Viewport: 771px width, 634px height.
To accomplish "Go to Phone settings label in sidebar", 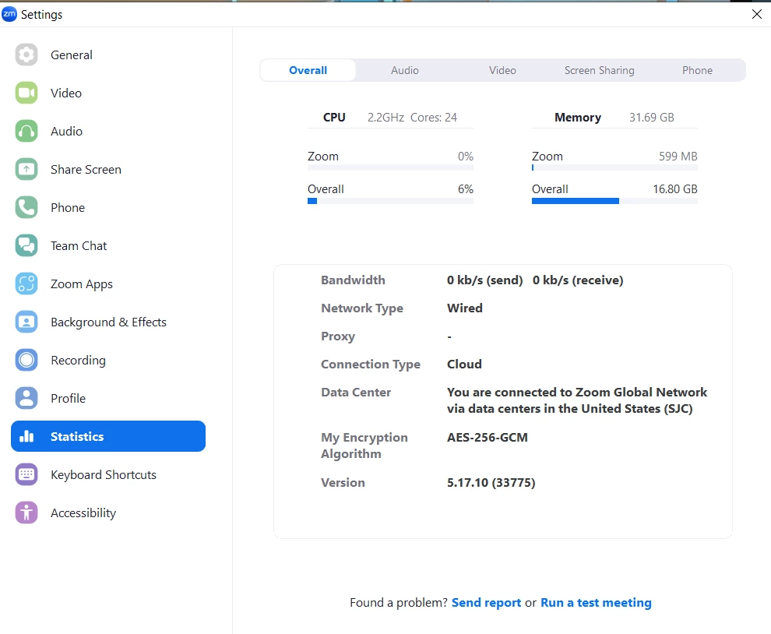I will pos(68,207).
